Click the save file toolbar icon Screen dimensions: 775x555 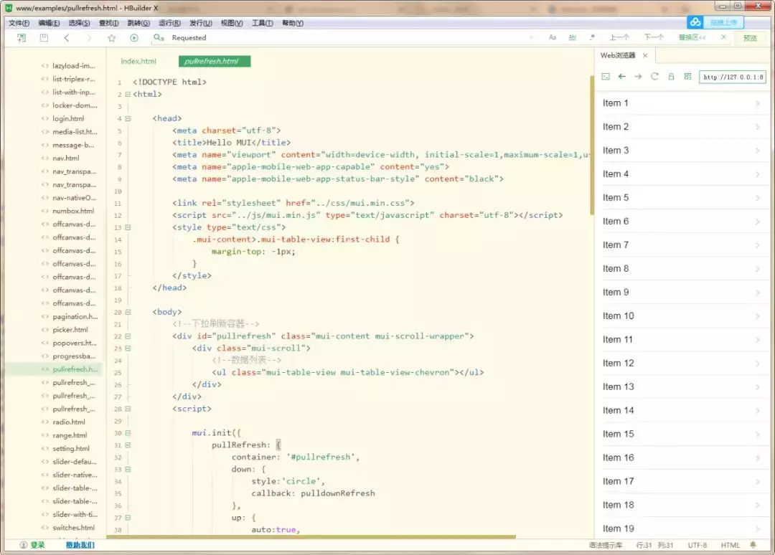pos(44,38)
